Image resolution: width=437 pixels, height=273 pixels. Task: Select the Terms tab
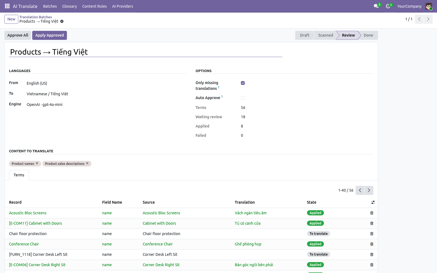coord(19,175)
